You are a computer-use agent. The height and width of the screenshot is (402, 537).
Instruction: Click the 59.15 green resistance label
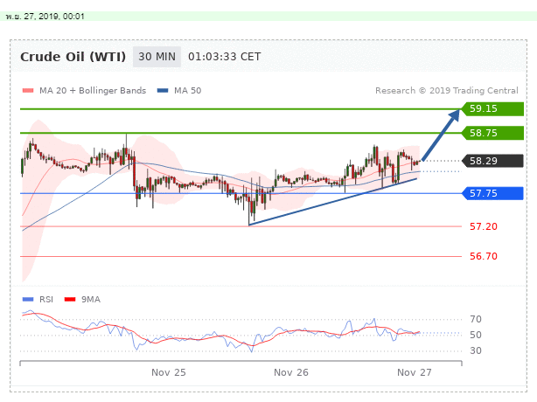[492, 108]
